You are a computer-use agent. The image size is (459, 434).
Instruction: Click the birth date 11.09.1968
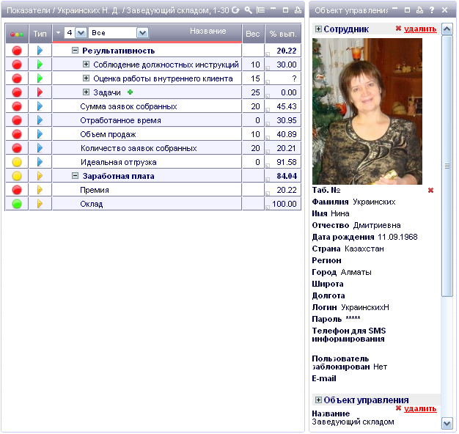click(397, 237)
